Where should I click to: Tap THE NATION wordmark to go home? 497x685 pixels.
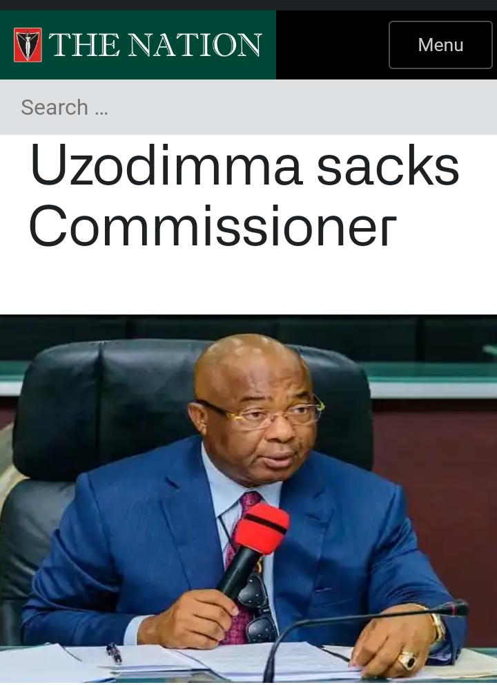pyautogui.click(x=155, y=45)
